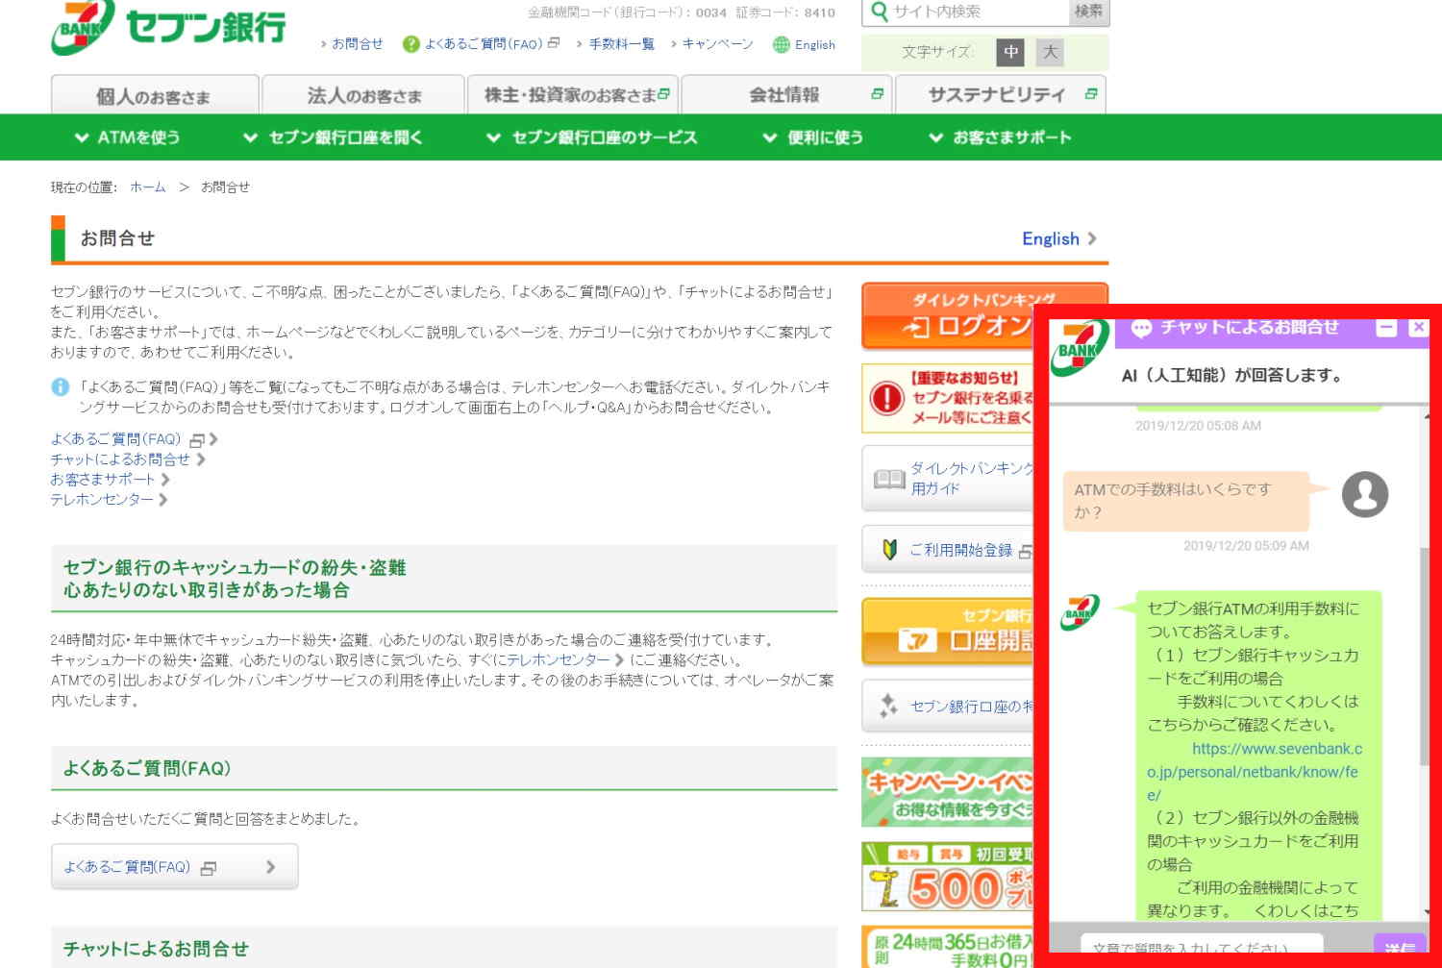Open the サステナビリティ tab
This screenshot has width=1442, height=968.
tap(1001, 95)
